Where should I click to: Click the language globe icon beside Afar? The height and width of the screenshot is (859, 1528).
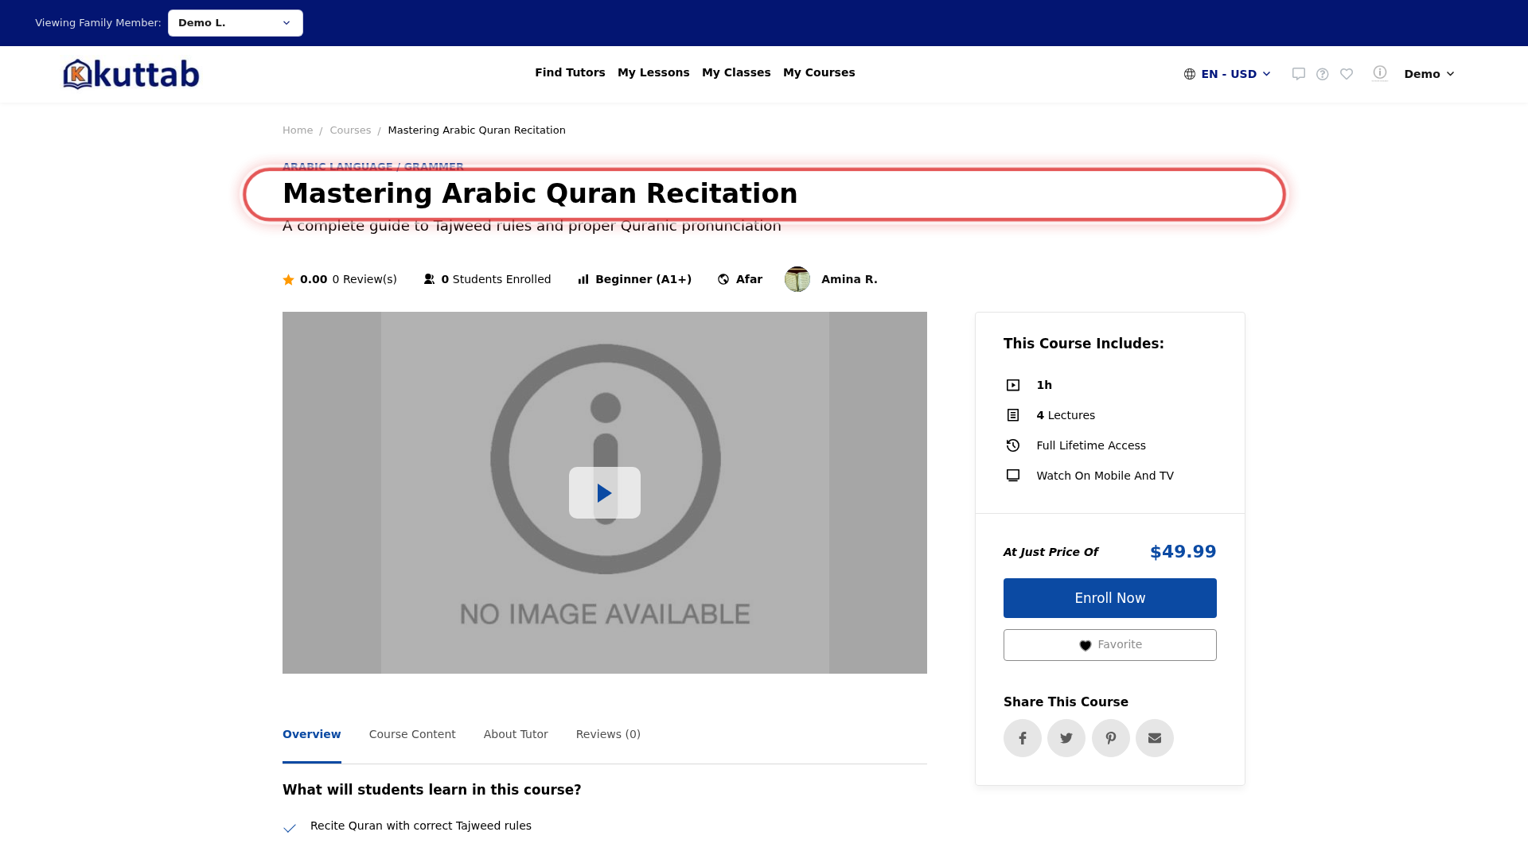click(723, 279)
